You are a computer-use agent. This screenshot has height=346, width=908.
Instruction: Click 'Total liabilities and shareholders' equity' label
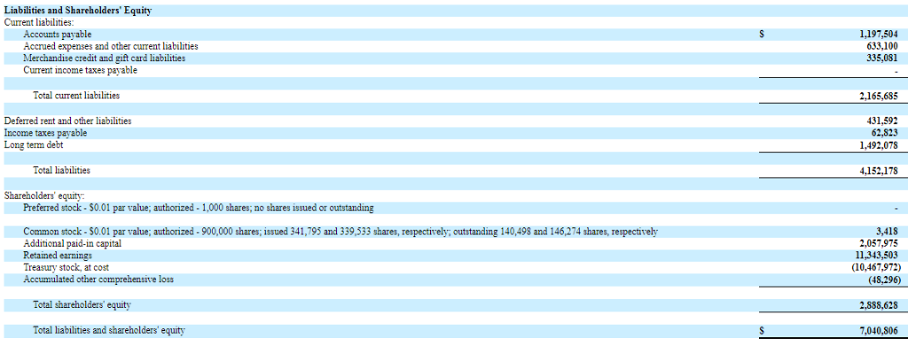pyautogui.click(x=109, y=330)
